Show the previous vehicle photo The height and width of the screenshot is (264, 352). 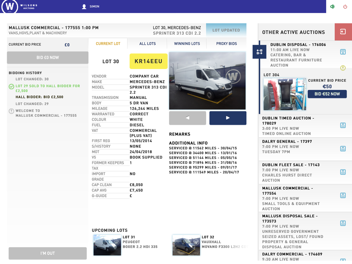pos(188,118)
